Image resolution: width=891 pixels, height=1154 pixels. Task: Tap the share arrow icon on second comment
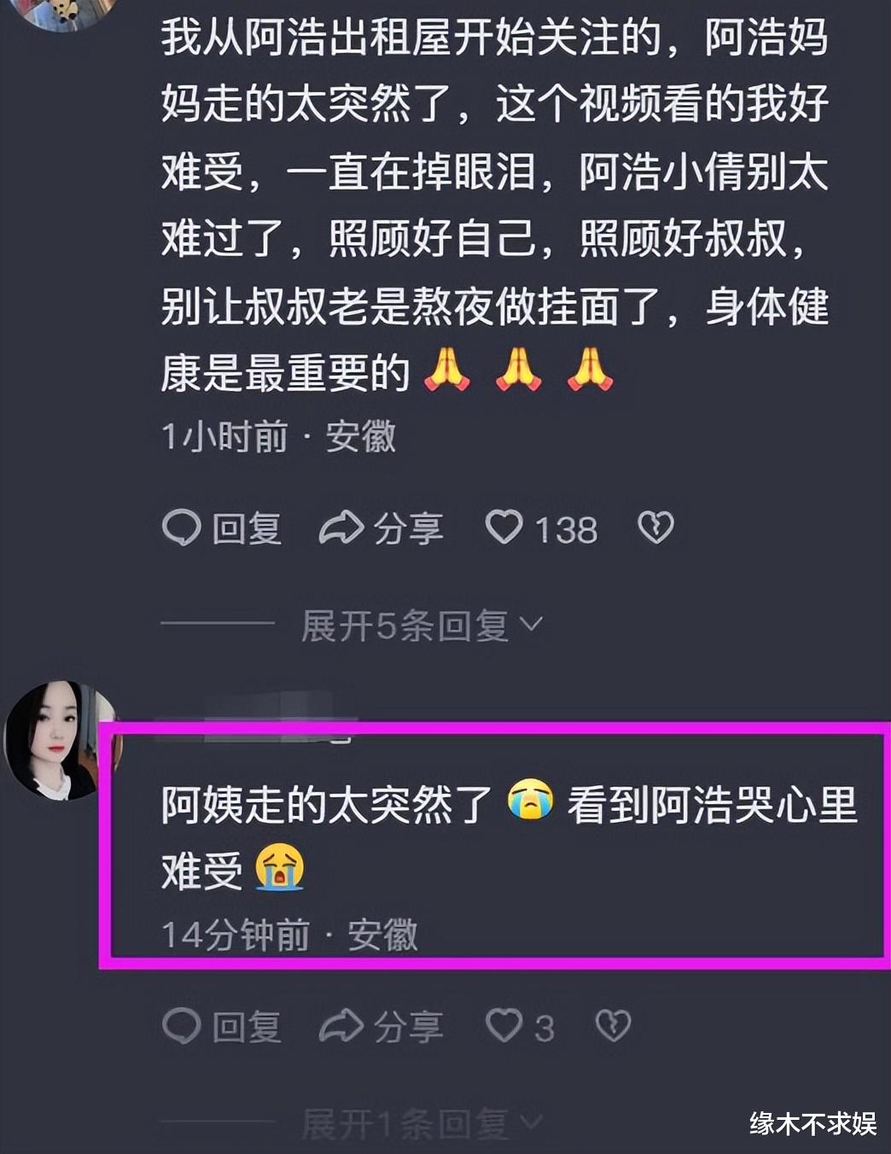(x=341, y=1026)
